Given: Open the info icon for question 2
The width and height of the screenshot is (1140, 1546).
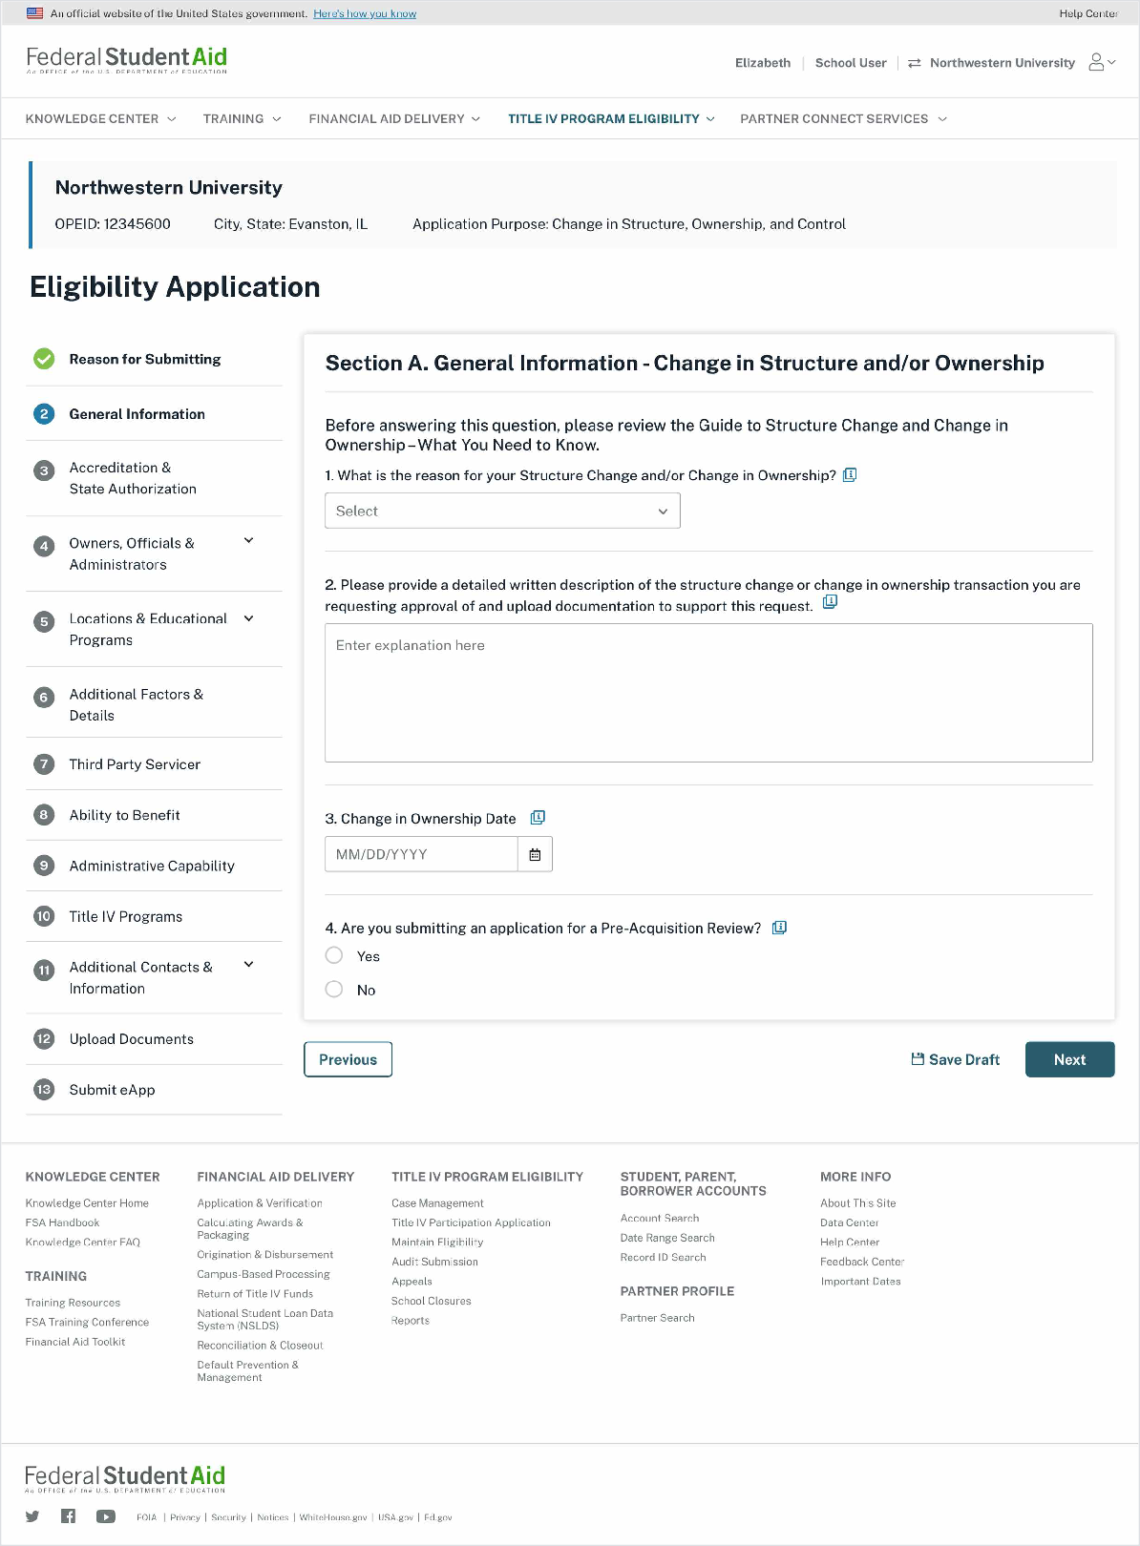Looking at the screenshot, I should pyautogui.click(x=830, y=602).
